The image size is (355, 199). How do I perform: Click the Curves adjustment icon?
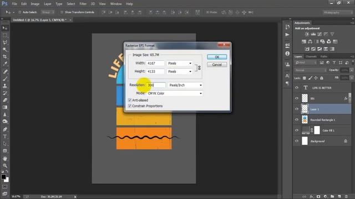click(319, 34)
